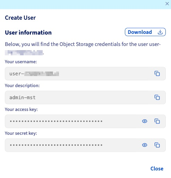Show the secret key with eye icon
Image resolution: width=171 pixels, height=178 pixels.
tap(145, 145)
